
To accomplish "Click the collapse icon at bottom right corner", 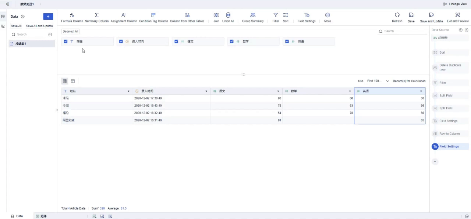I will [467, 216].
